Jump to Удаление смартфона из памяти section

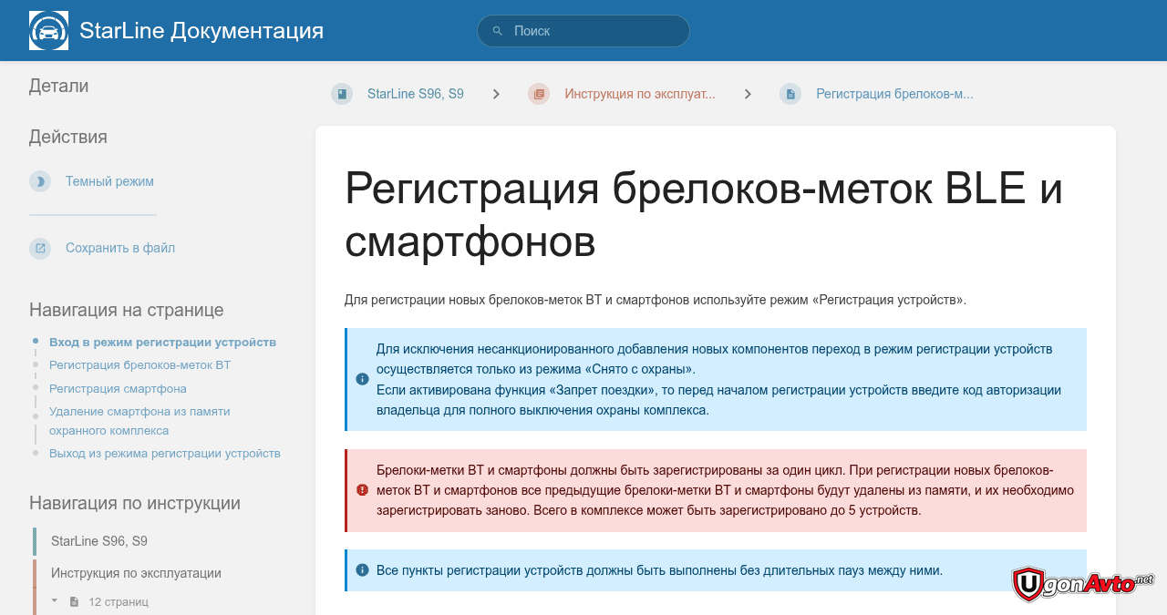139,421
